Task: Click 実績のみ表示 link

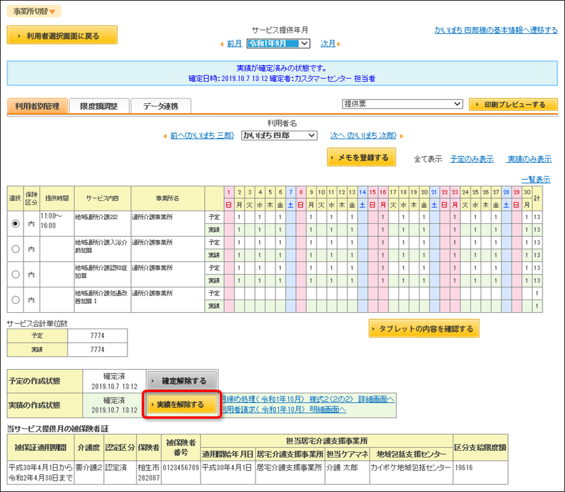Action: point(529,159)
